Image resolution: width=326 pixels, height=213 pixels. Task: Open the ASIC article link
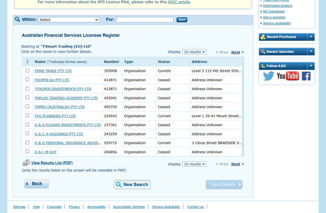[x=179, y=2]
